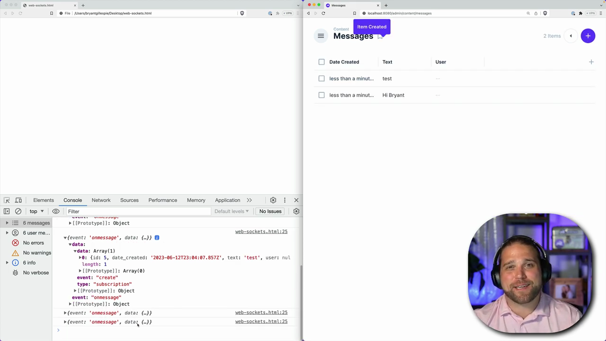Open the Default levels dropdown

pyautogui.click(x=231, y=211)
